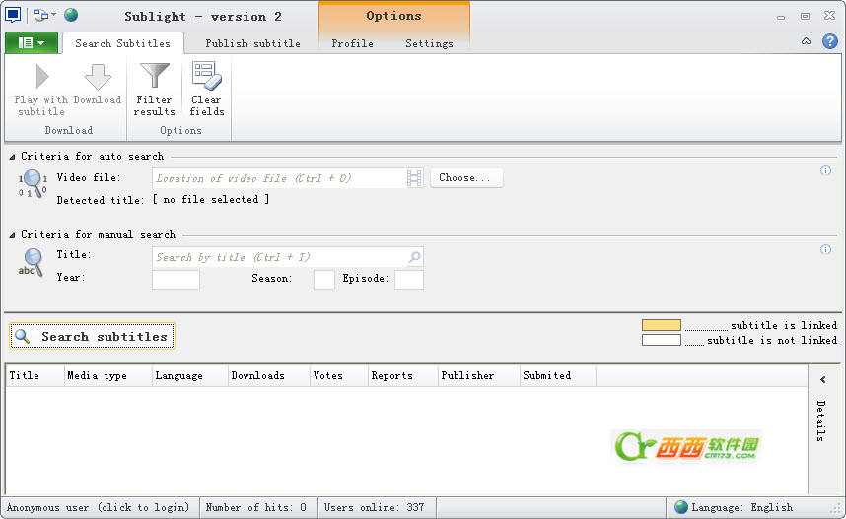Sort results by Downloads column
The image size is (846, 519).
click(x=270, y=375)
